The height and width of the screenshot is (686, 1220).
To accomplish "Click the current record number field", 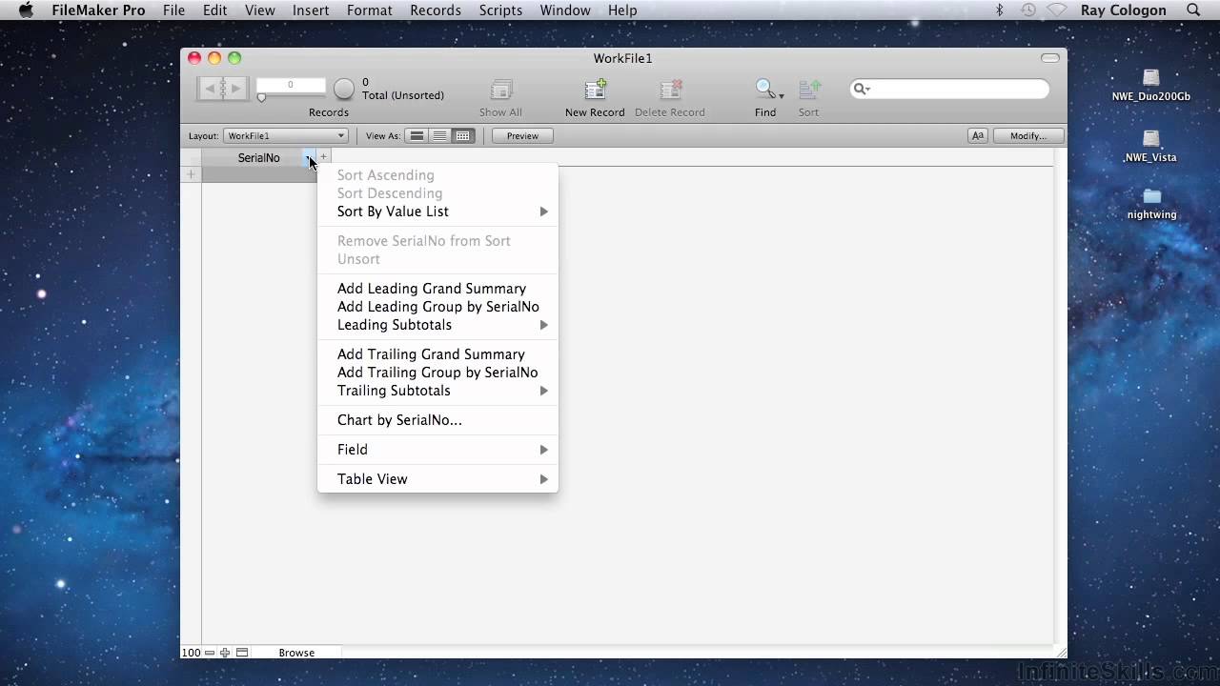I will pyautogui.click(x=291, y=85).
